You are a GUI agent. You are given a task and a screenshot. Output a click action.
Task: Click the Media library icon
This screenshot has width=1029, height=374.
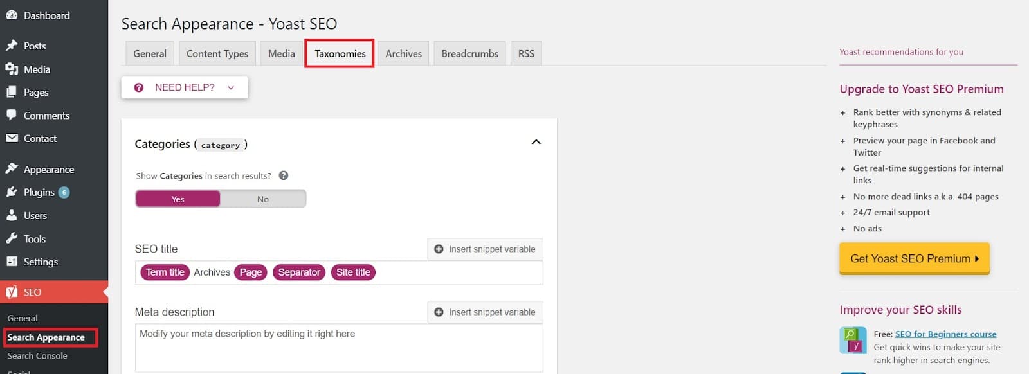click(12, 69)
